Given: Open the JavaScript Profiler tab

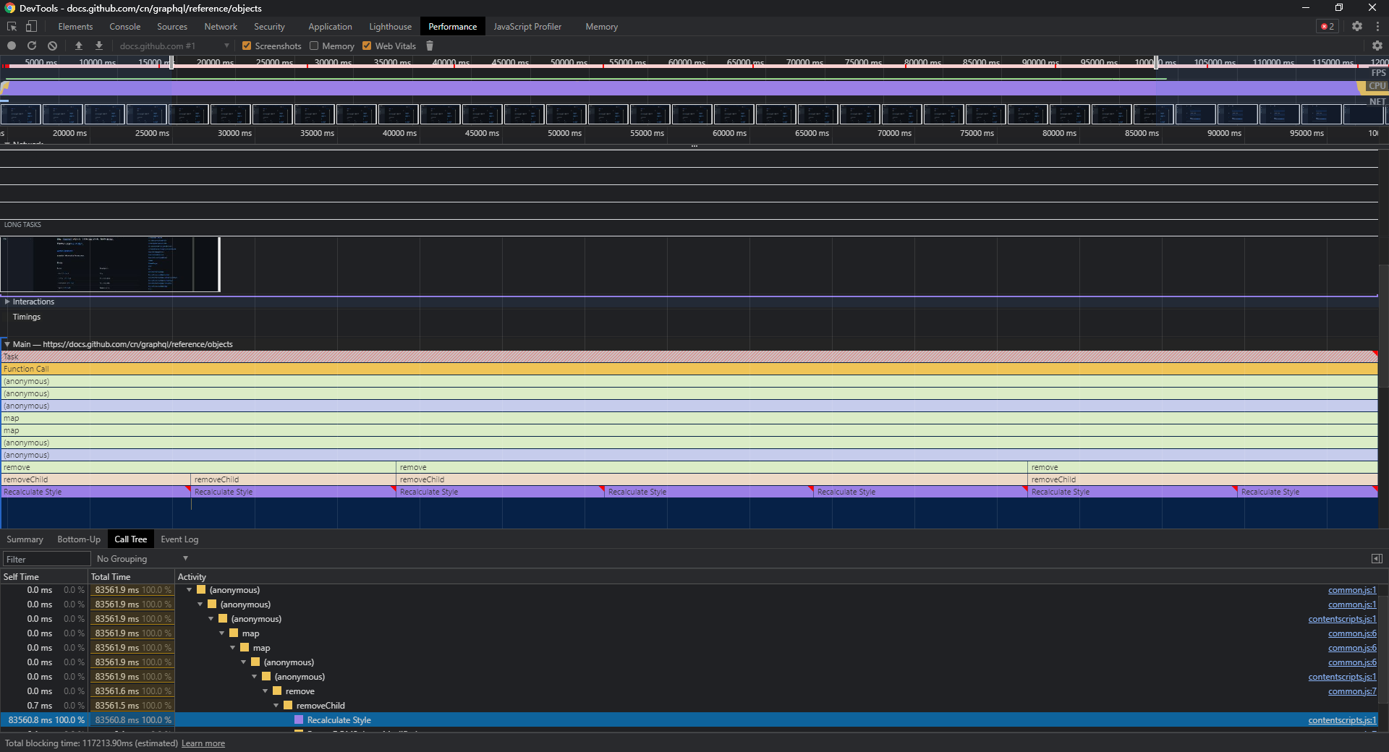Looking at the screenshot, I should pos(527,26).
